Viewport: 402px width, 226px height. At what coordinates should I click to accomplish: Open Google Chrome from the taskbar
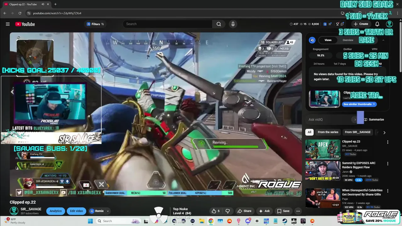(211, 221)
